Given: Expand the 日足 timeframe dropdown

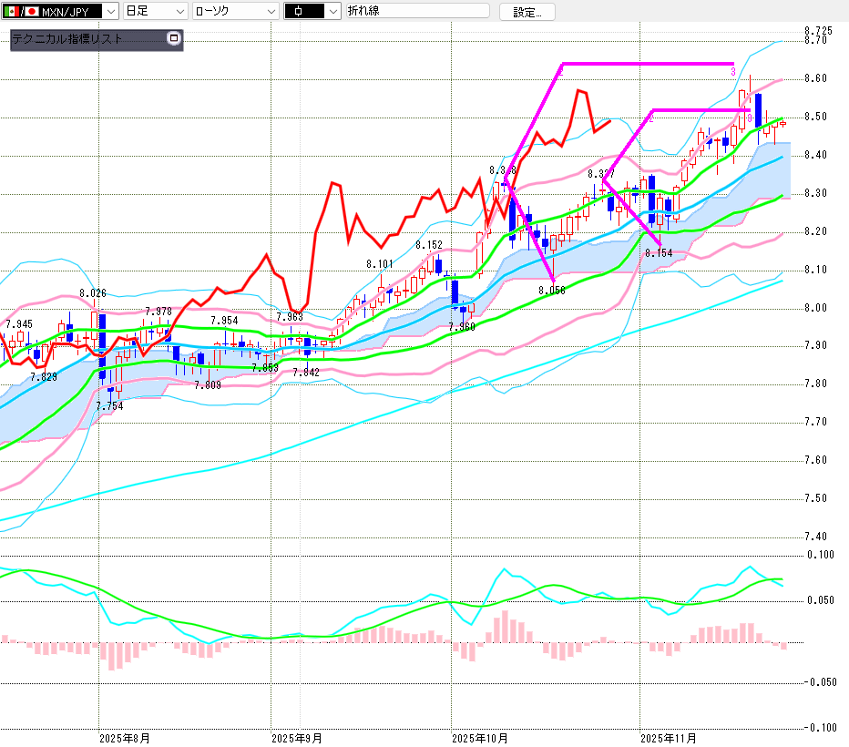Looking at the screenshot, I should (x=179, y=12).
